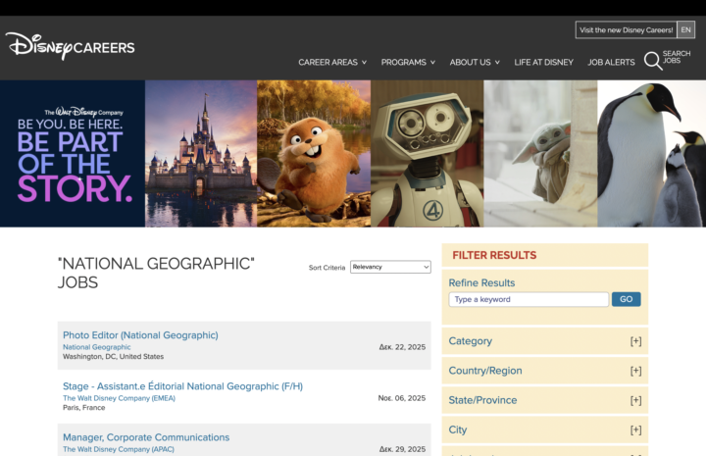Click the beaver character banner image
706x456 pixels.
[314, 154]
